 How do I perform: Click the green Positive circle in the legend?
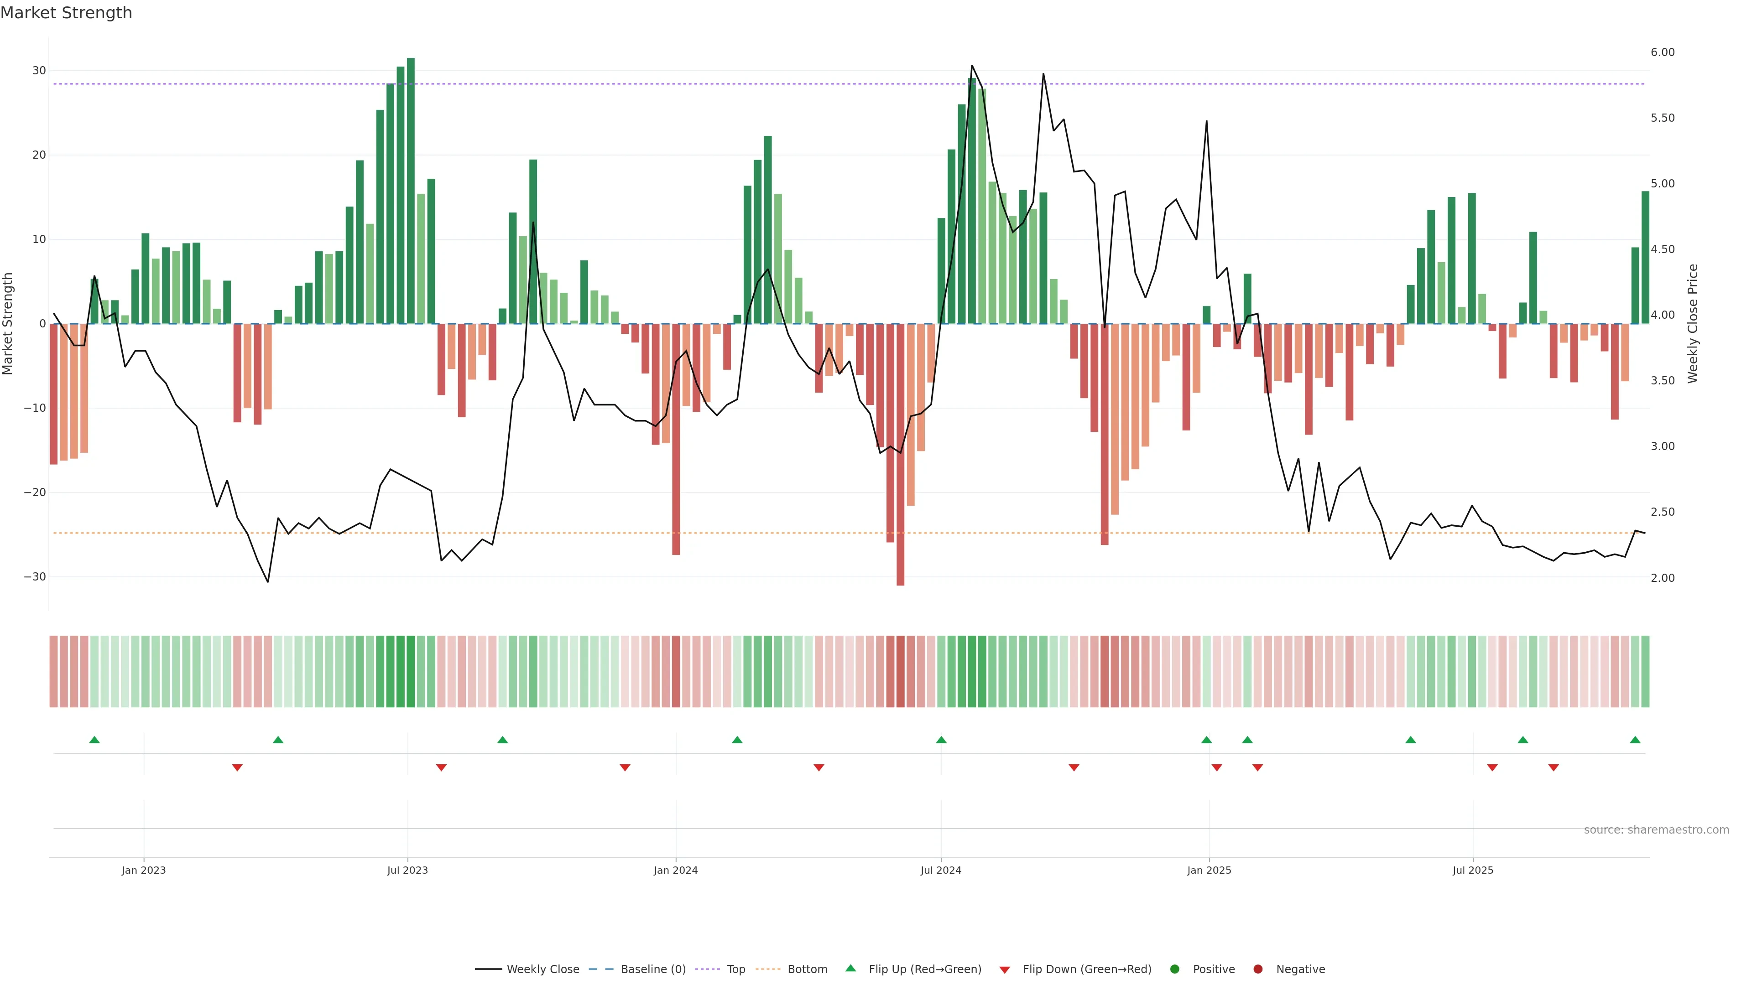pos(1174,969)
